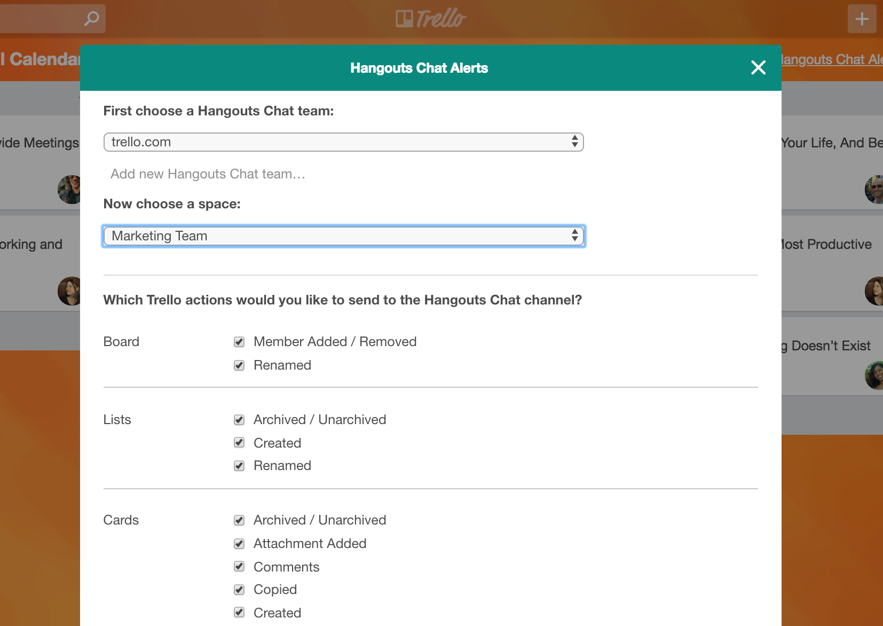The width and height of the screenshot is (883, 626).
Task: Toggle Lists Archived / Unarchived checkbox
Action: click(x=239, y=420)
